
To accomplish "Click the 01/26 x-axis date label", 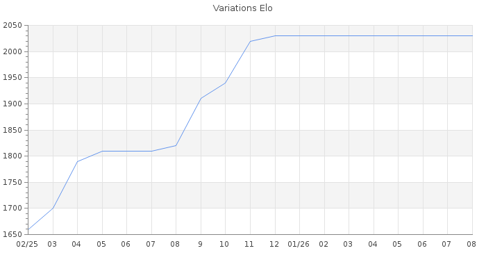I will click(x=299, y=244).
